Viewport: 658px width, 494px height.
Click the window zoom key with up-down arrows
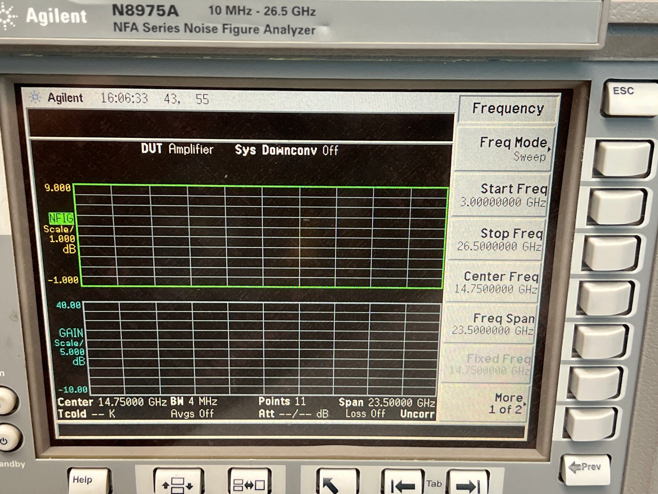(x=178, y=482)
